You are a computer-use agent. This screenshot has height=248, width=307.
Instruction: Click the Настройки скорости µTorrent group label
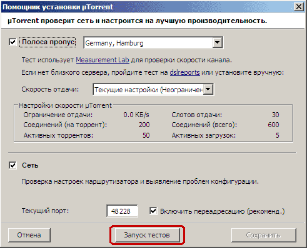coord(66,105)
